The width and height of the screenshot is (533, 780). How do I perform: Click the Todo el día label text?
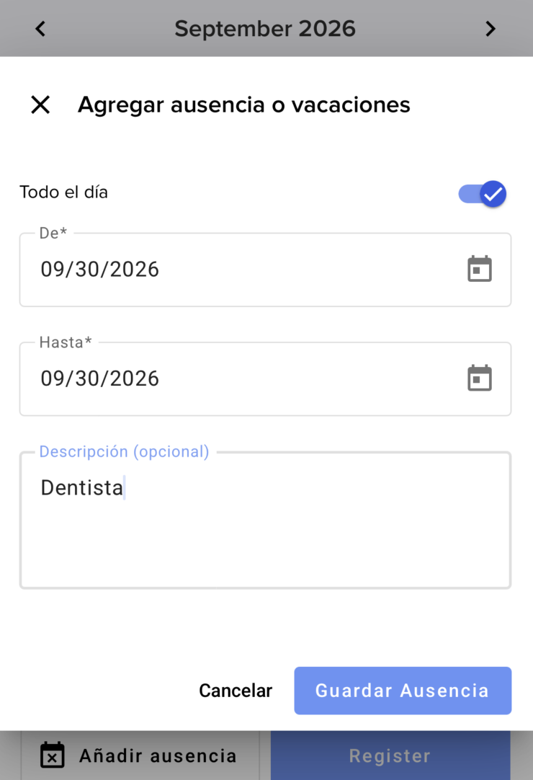click(63, 192)
